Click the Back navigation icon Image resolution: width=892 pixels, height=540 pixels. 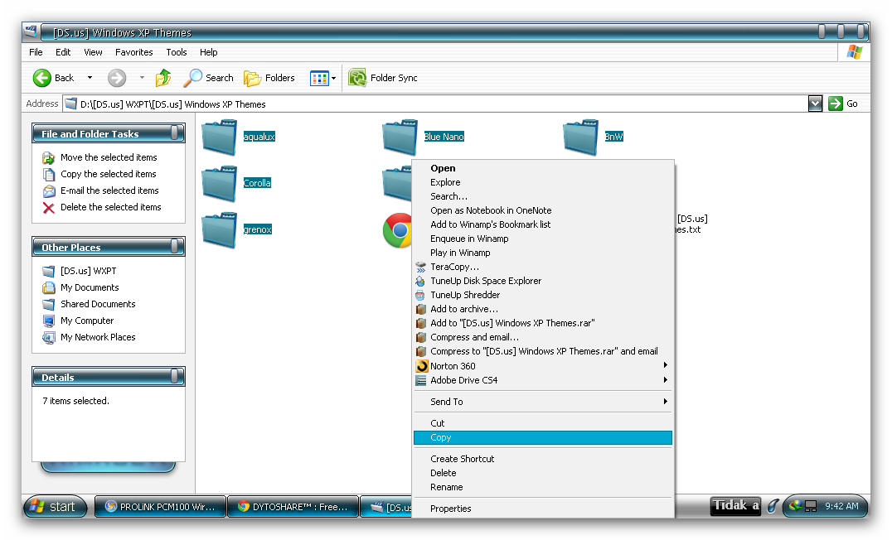[x=43, y=77]
